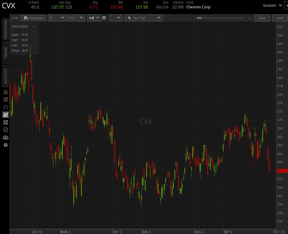Click the red 157.97 price axis tag
The width and height of the screenshot is (288, 234).
282,171
